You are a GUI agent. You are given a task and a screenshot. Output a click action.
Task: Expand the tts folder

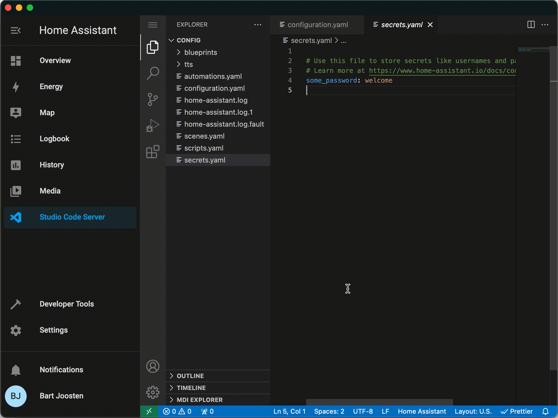tap(218, 64)
